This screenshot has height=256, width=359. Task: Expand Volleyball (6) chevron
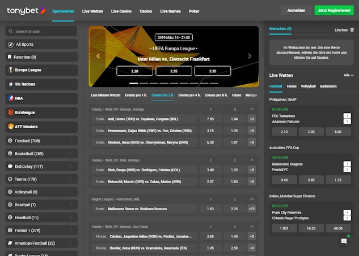pos(71,192)
